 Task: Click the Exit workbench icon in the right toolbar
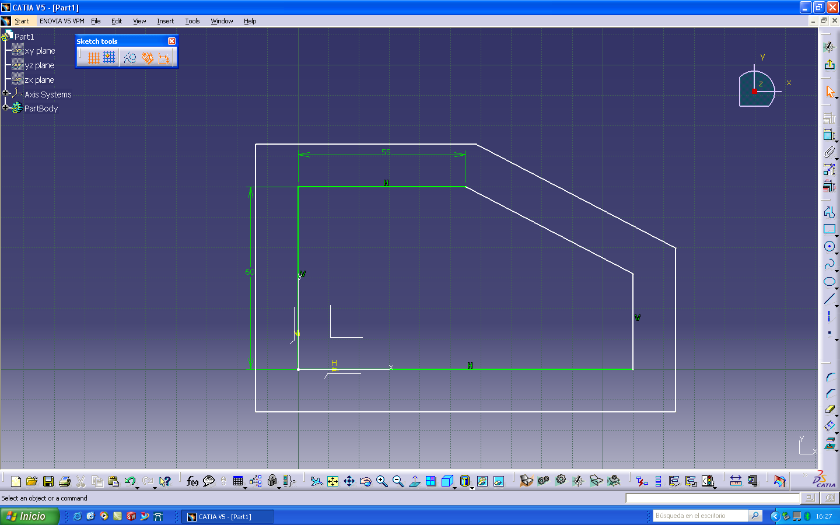pyautogui.click(x=829, y=64)
